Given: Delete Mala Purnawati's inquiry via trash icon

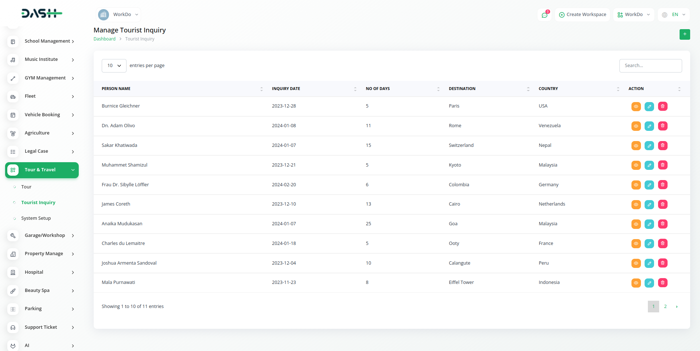Looking at the screenshot, I should tap(662, 283).
